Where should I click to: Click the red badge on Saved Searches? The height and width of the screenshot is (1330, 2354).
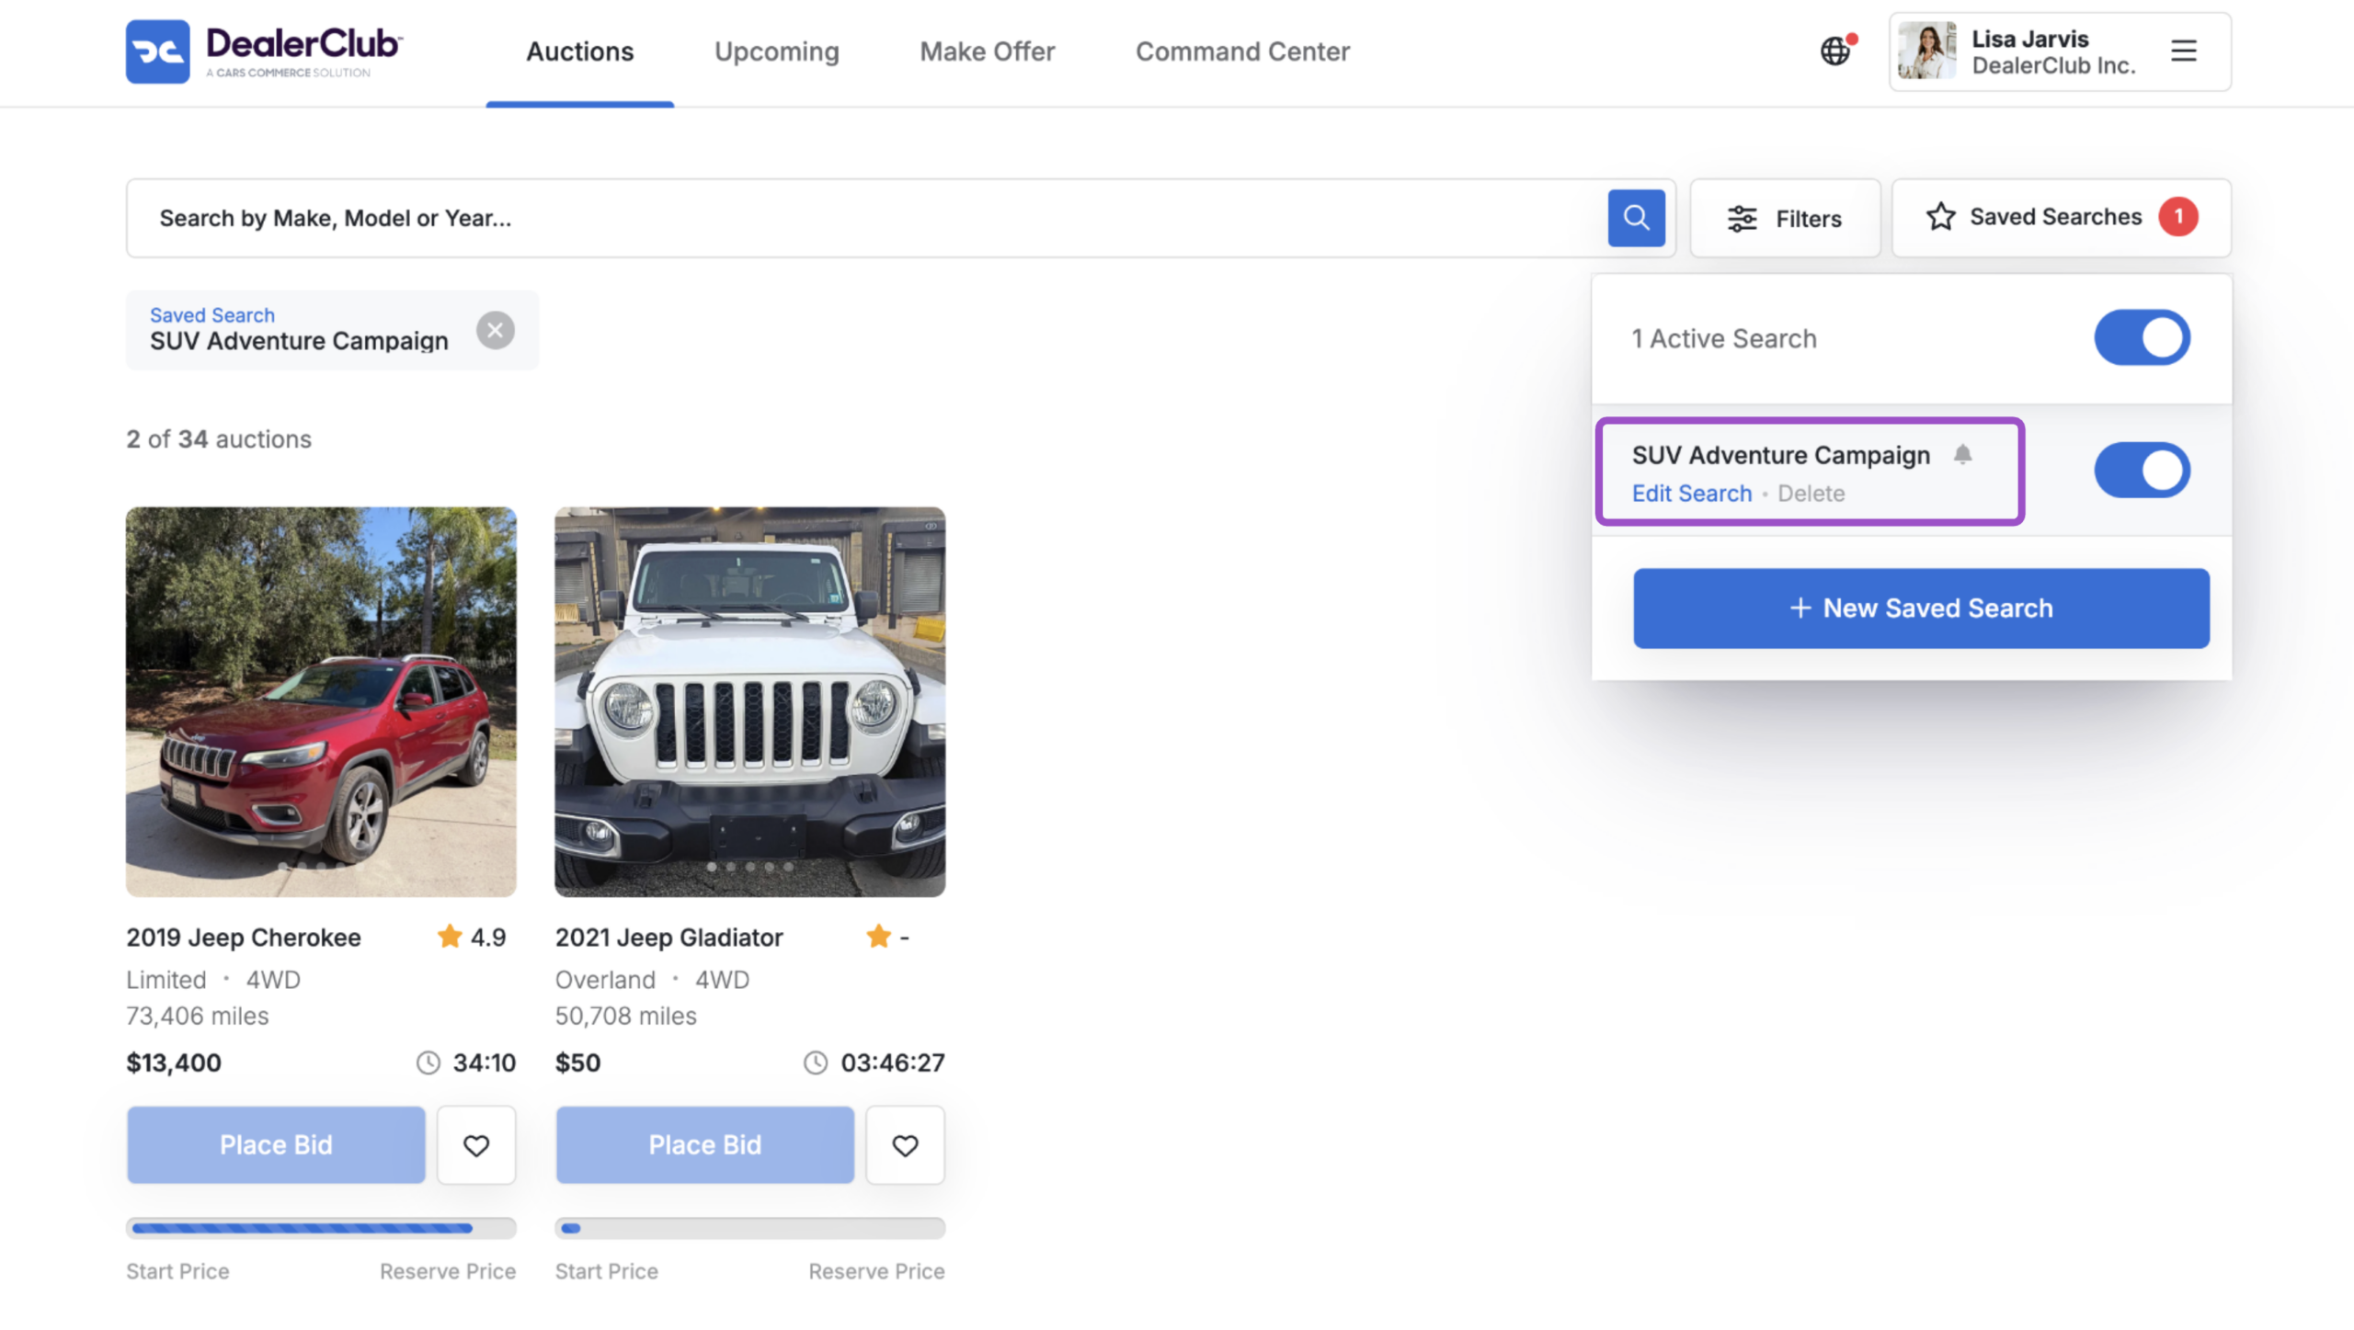(2178, 217)
